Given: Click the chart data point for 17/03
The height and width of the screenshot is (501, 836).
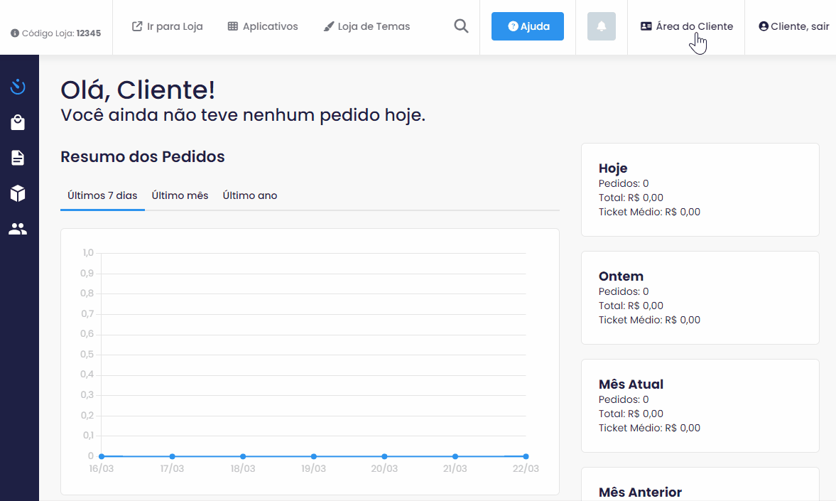Looking at the screenshot, I should click(172, 456).
